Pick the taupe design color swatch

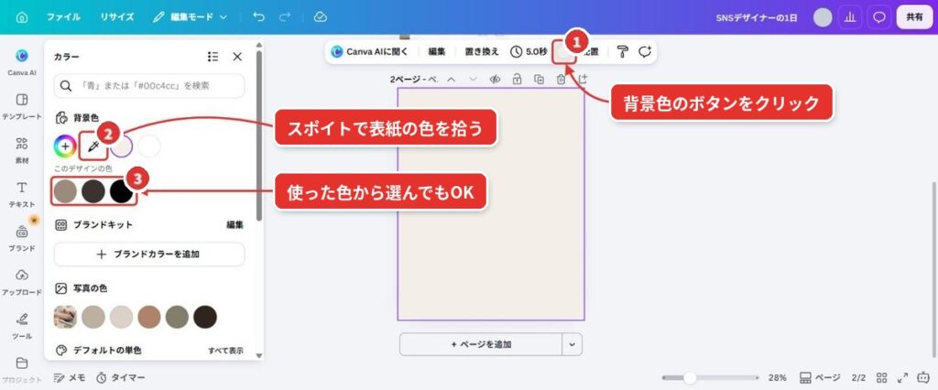[65, 191]
